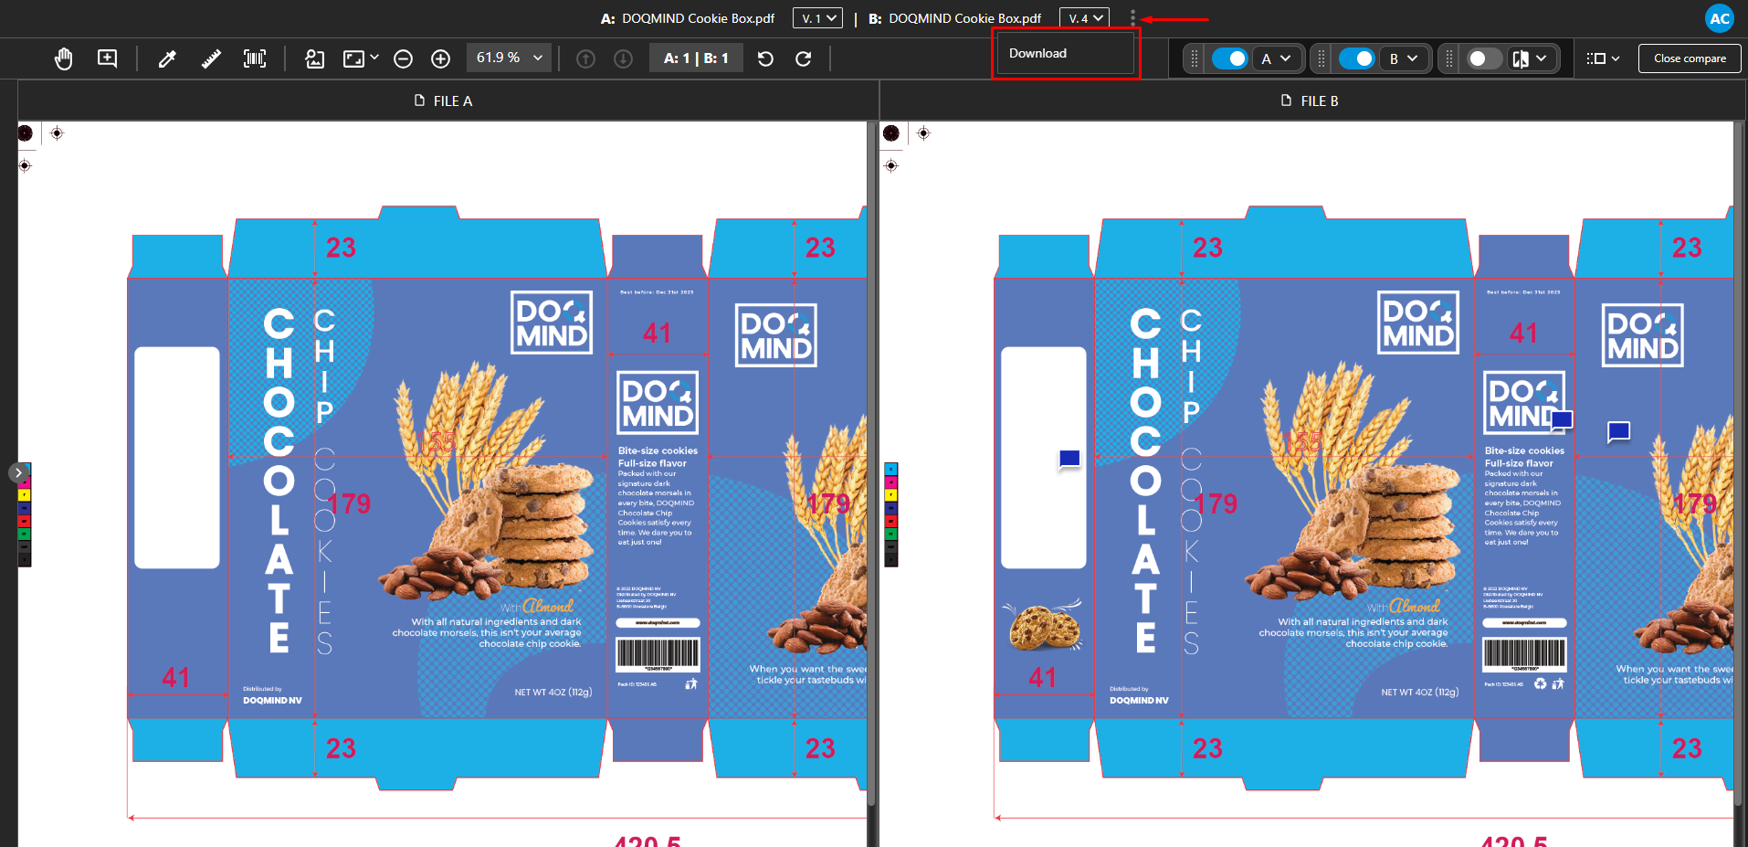Click the File A vertical scrollbar
Screen dimensions: 1748x847
(871, 466)
